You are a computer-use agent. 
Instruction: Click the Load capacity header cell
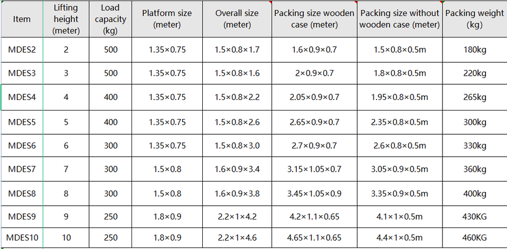pyautogui.click(x=110, y=19)
